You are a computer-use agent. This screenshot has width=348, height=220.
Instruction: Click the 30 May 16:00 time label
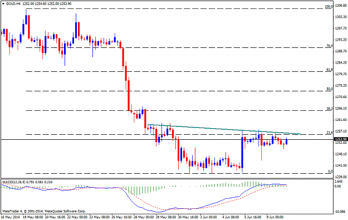(188, 217)
